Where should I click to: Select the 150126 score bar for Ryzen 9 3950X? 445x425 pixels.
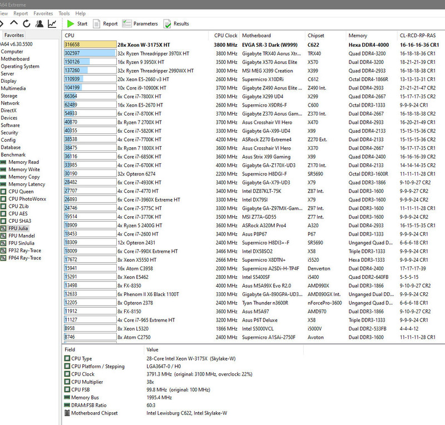coord(90,62)
